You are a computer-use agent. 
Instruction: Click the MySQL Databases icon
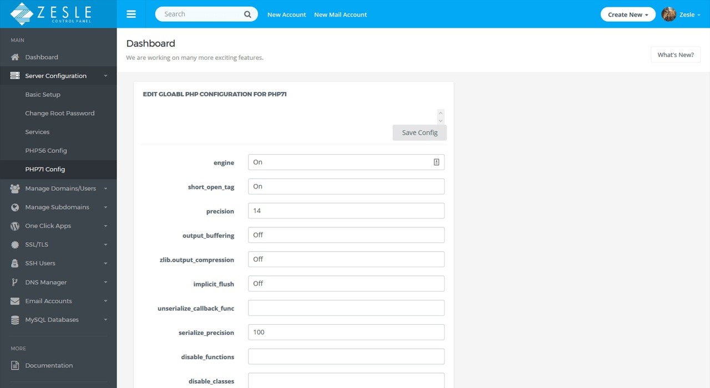15,320
